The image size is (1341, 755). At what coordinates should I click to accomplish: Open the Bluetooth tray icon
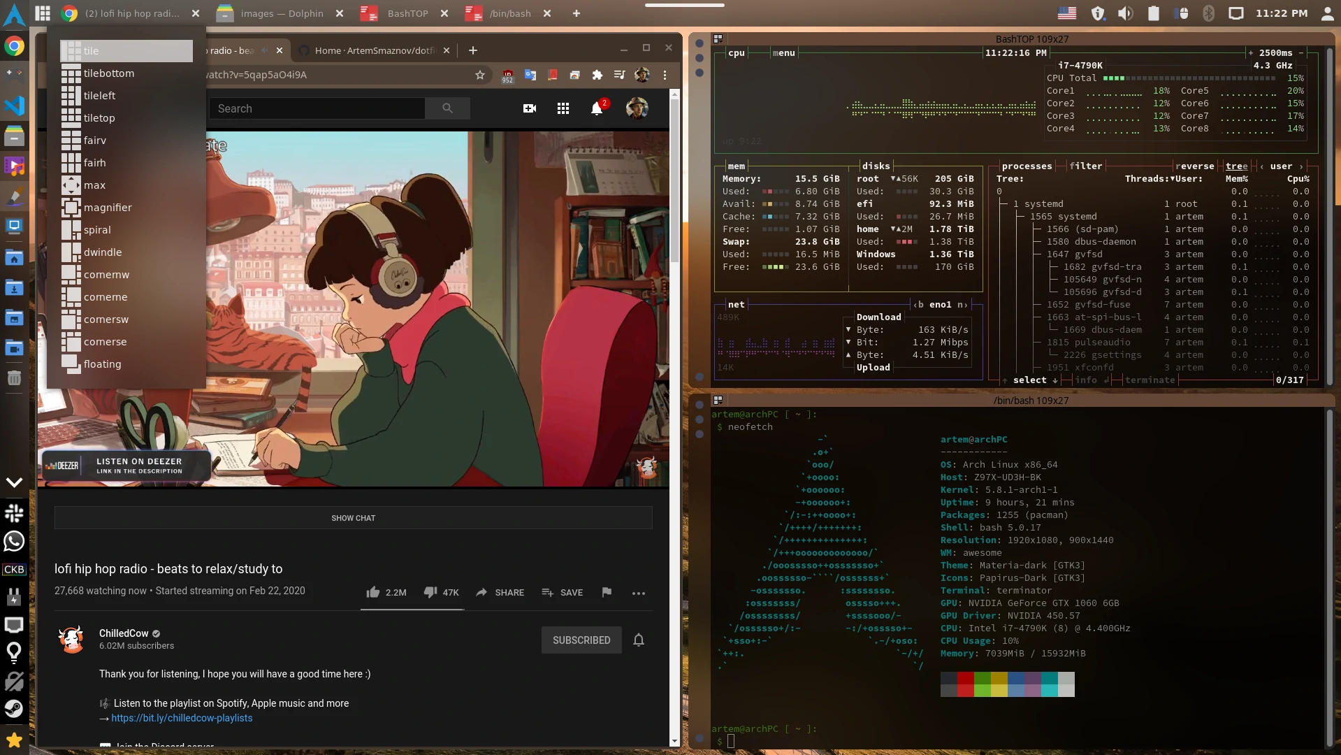[x=1208, y=13]
